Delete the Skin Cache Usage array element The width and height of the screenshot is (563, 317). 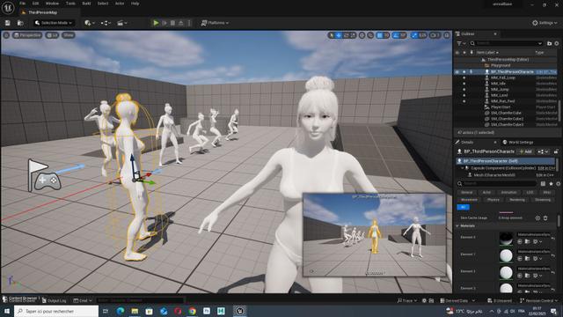tap(545, 217)
